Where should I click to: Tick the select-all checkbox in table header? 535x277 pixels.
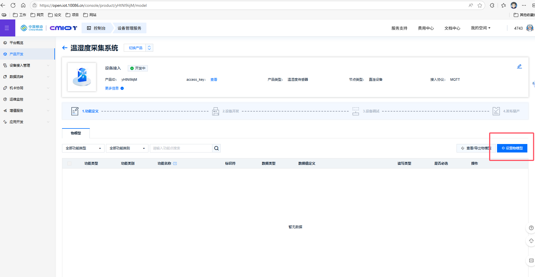tap(69, 163)
